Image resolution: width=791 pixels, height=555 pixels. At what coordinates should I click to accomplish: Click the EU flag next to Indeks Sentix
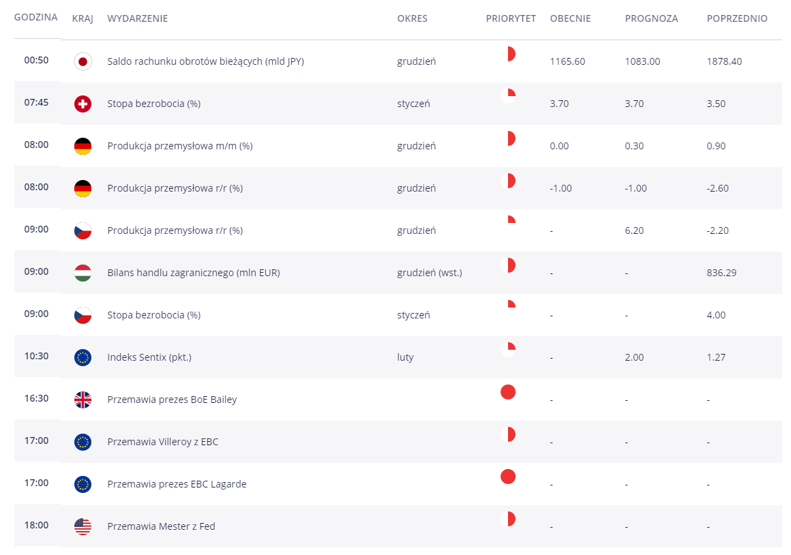coord(83,357)
